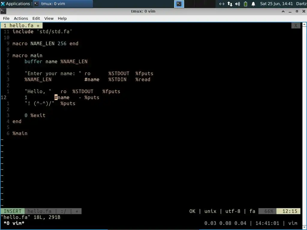The image size is (307, 230).
Task: Click the line "include 'std/std.fa'"
Action: pyautogui.click(x=42, y=31)
